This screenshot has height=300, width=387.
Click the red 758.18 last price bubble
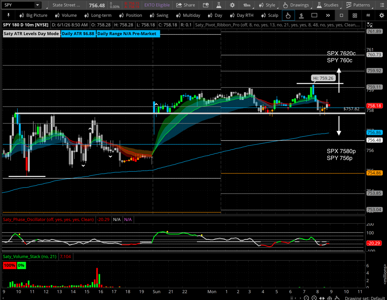[374, 105]
